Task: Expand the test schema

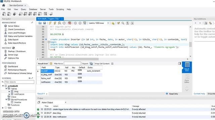Action: coord(3,108)
